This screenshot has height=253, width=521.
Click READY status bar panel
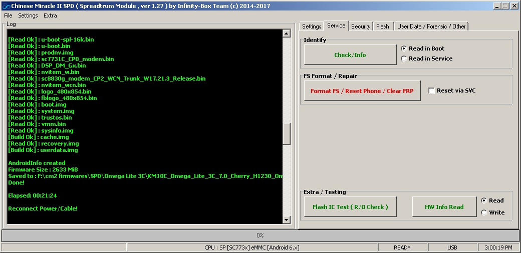(x=402, y=247)
